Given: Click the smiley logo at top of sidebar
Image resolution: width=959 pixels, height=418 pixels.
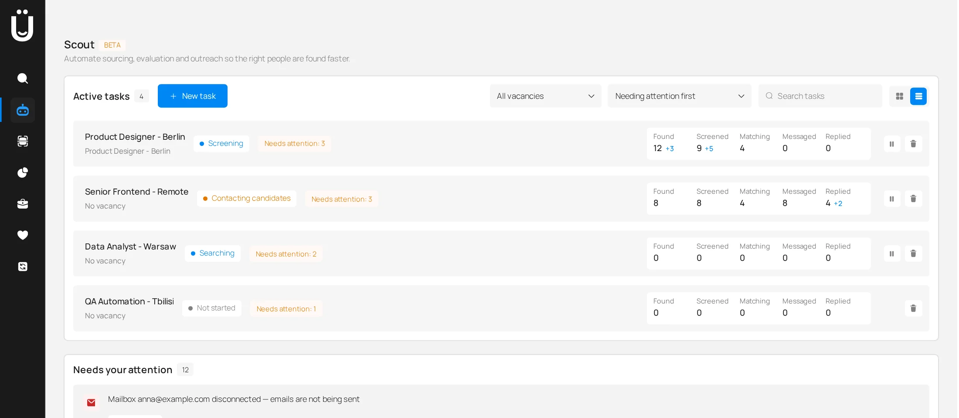Looking at the screenshot, I should 22,25.
